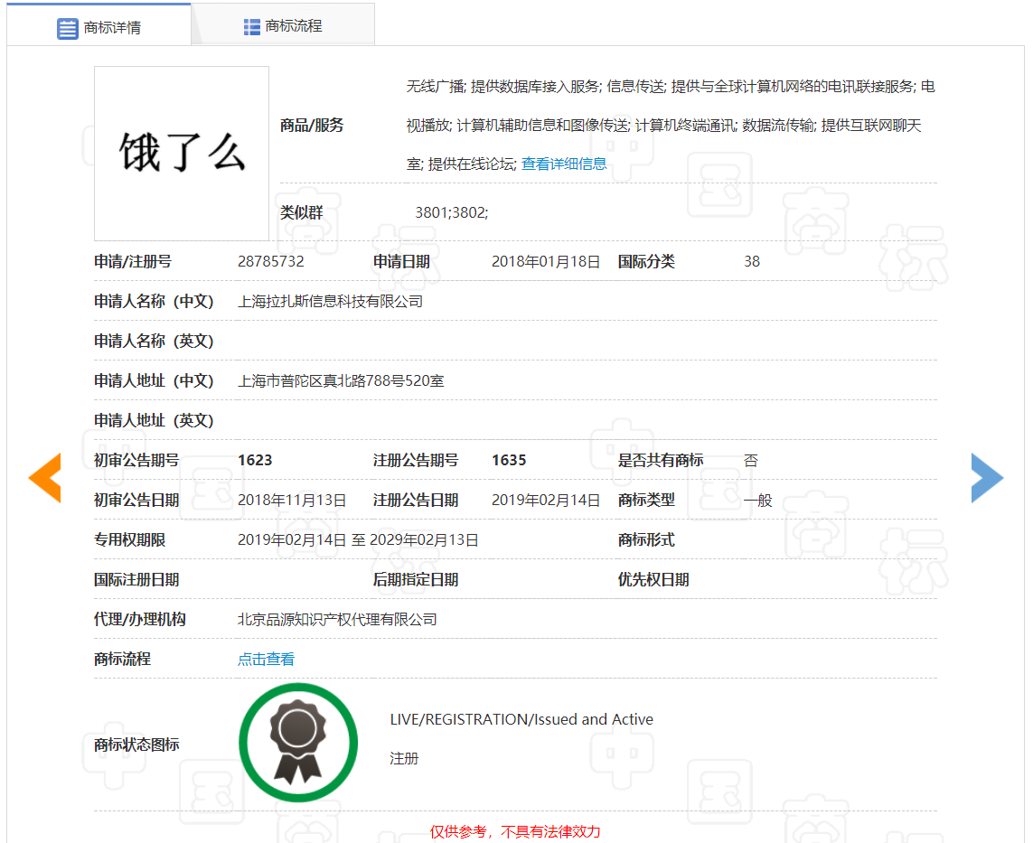Click the 申请/注册号 field label

pyautogui.click(x=133, y=261)
